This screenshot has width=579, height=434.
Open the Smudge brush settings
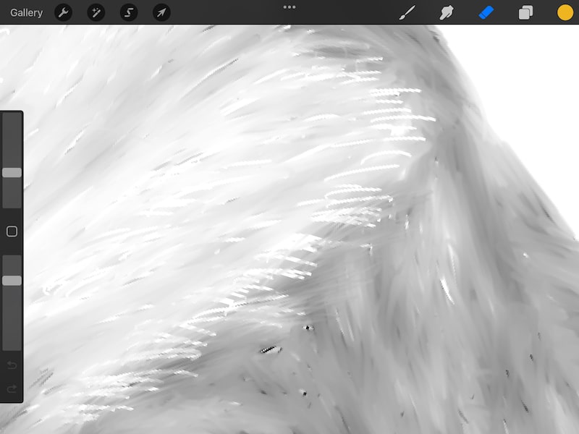coord(446,12)
